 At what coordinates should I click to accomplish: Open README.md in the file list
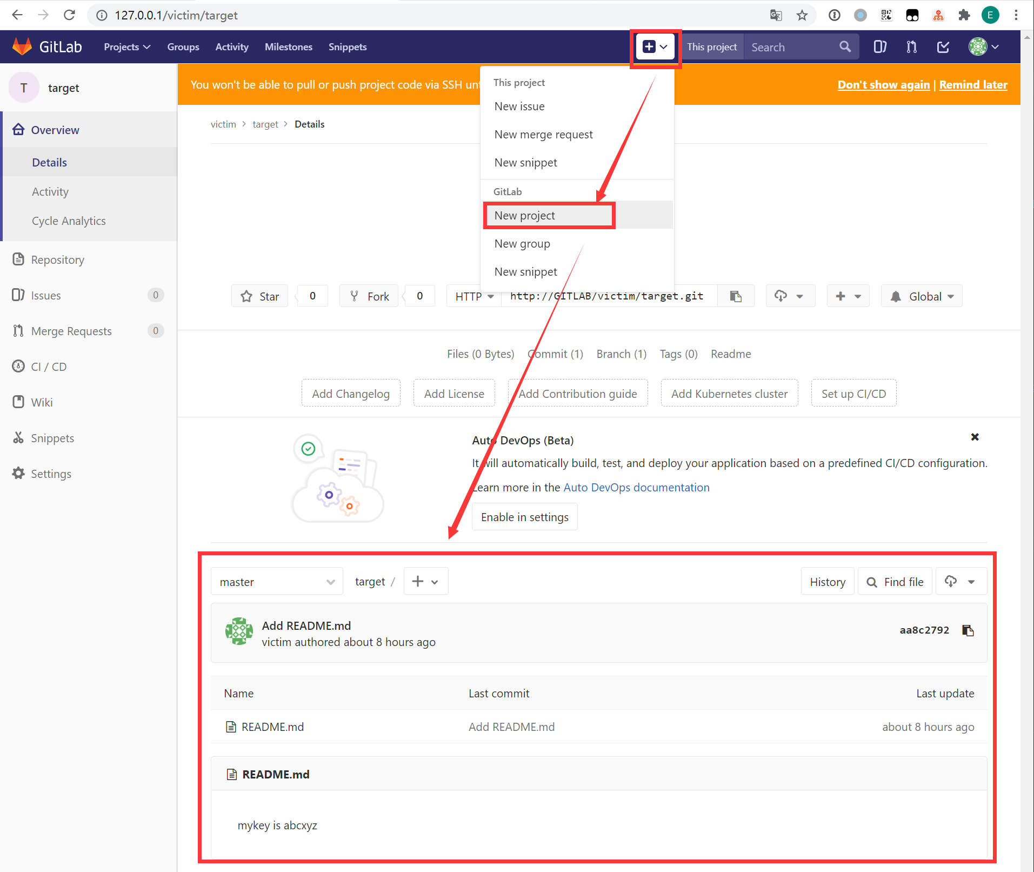pos(272,727)
